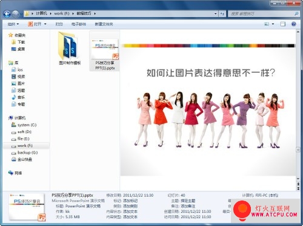This screenshot has height=226, width=303.
Task: Click the E-mail toolbar item
Action: (x=79, y=24)
